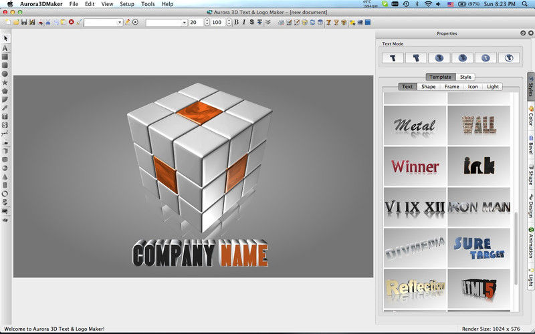535x334 pixels.
Task: Select the first Text Mode button
Action: (x=393, y=58)
